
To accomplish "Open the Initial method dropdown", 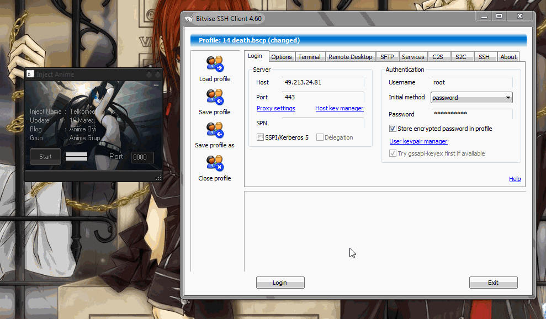I will pos(471,98).
